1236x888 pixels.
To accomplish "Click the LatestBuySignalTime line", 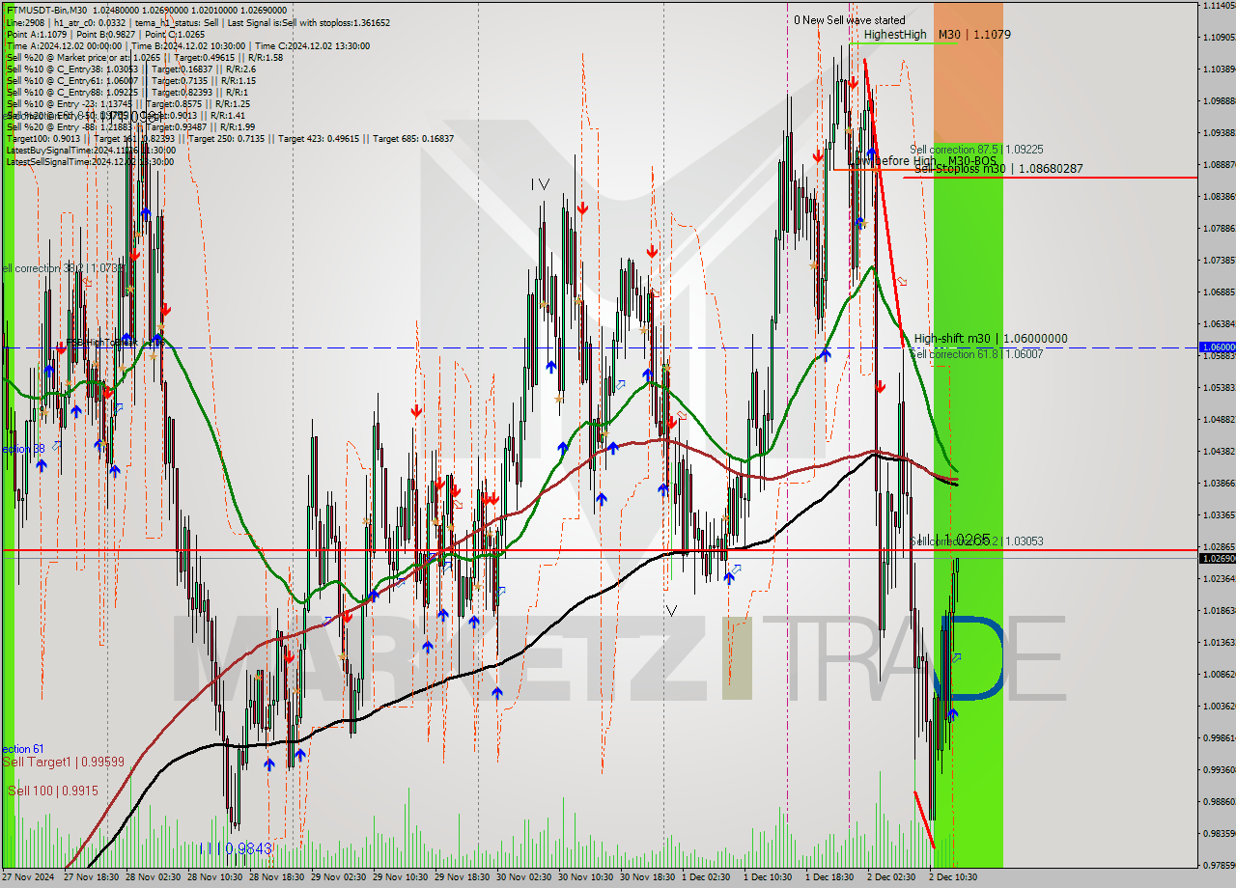I will point(91,150).
